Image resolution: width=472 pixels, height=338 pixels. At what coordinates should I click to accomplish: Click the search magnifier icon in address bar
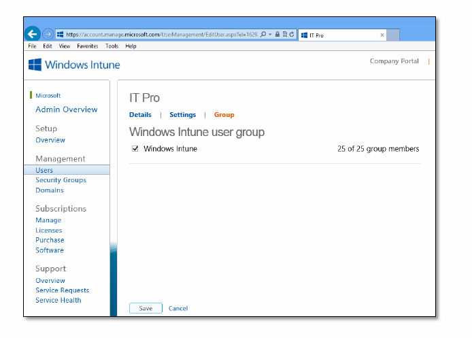(x=263, y=34)
